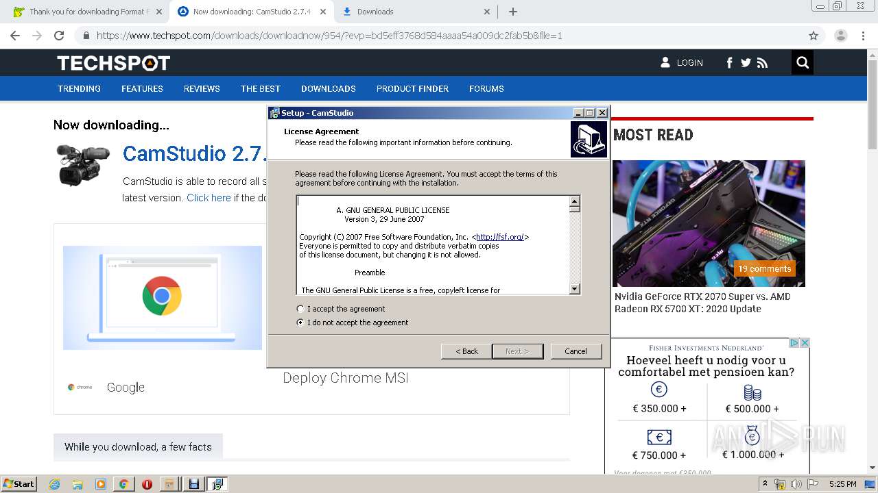878x493 pixels.
Task: Click the license text scrollbar up arrow
Action: [x=575, y=201]
